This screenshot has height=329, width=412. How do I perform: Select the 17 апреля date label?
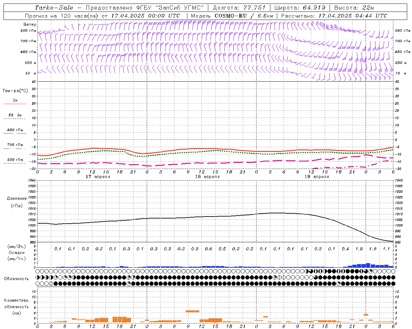pos(98,177)
